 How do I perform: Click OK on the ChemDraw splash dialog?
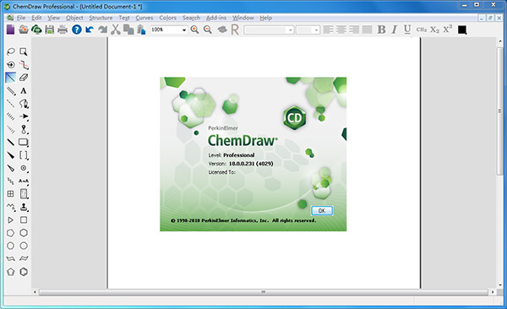(322, 211)
